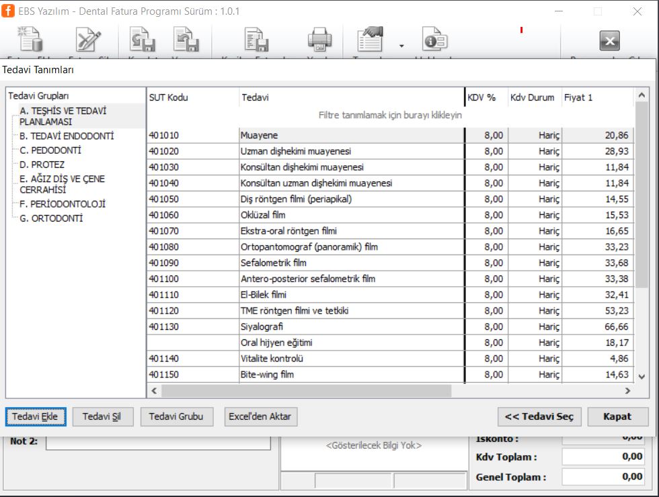Click the << Tedavi Seç button

539,416
